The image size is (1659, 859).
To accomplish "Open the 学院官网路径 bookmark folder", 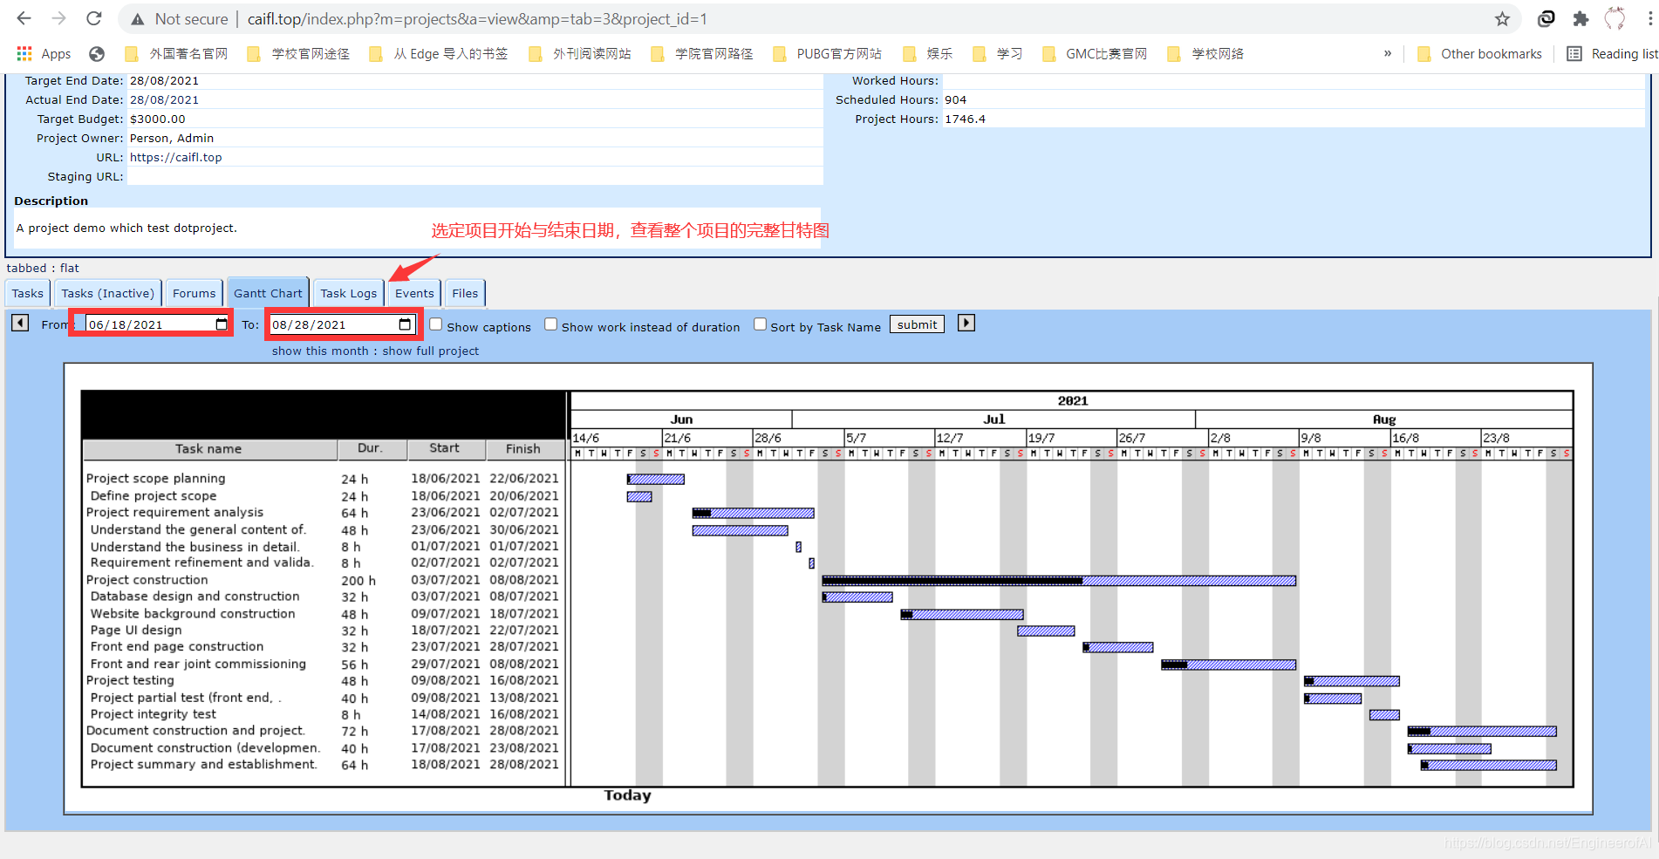I will 702,54.
